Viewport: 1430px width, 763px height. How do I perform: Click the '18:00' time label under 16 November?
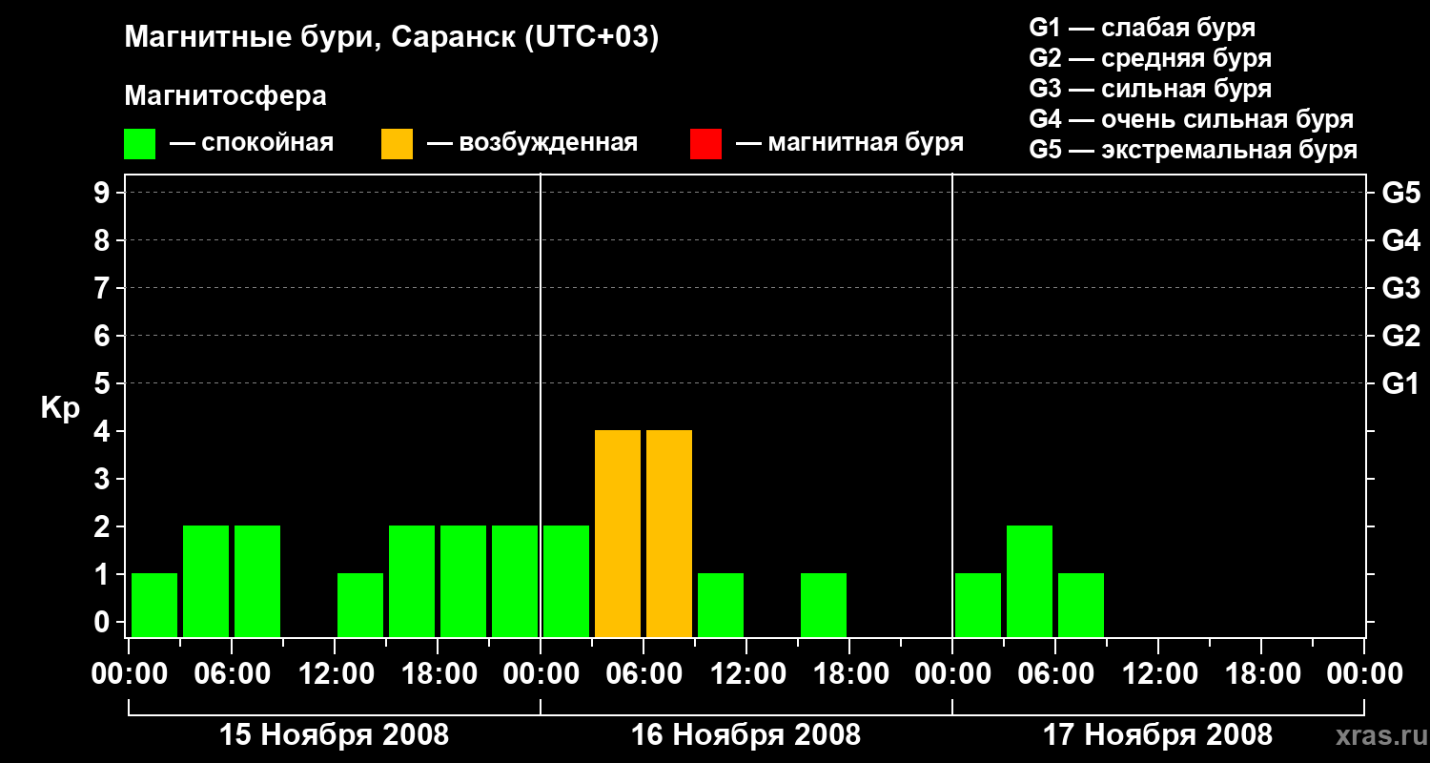click(x=849, y=674)
